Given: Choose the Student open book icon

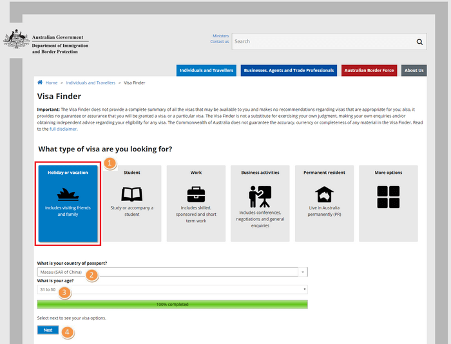Looking at the screenshot, I should click(131, 194).
